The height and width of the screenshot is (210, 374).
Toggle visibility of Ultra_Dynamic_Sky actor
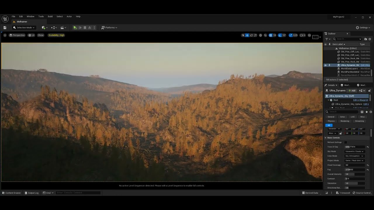(325, 65)
